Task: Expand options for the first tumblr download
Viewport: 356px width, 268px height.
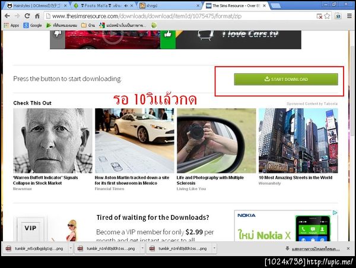Action: [x=71, y=248]
